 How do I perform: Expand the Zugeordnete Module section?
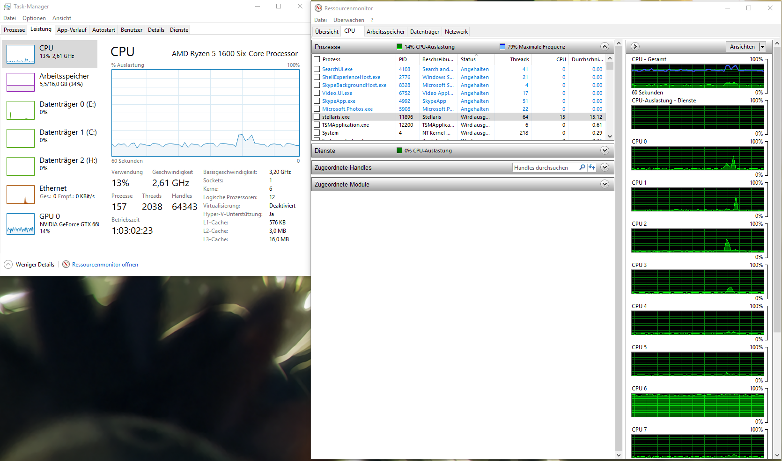tap(605, 184)
